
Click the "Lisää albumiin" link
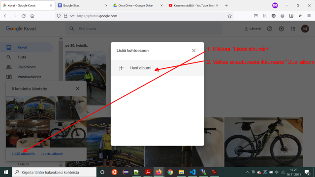pos(23,154)
